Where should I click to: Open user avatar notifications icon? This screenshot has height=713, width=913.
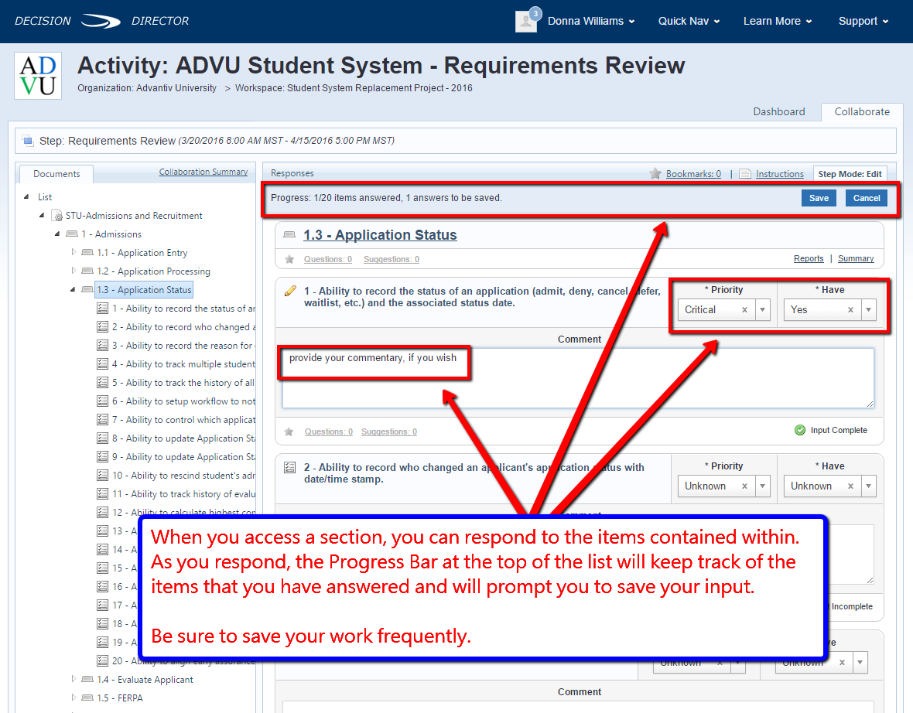pos(527,20)
